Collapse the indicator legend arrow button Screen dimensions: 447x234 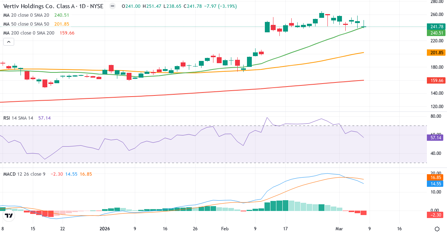pyautogui.click(x=8, y=42)
